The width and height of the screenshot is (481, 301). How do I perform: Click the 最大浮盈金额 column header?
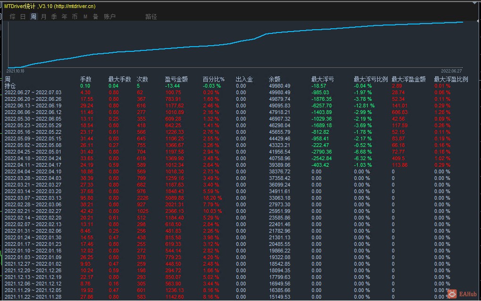[409, 79]
